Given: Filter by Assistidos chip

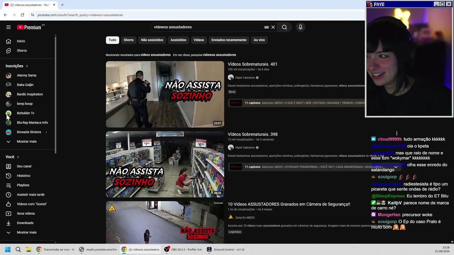Looking at the screenshot, I should (x=178, y=40).
